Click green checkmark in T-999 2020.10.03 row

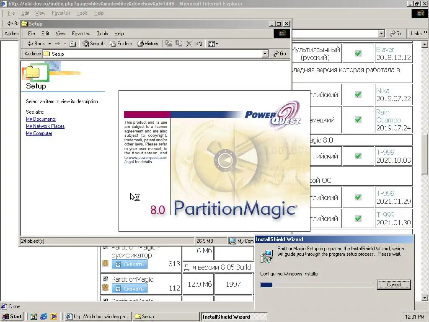coord(358,156)
